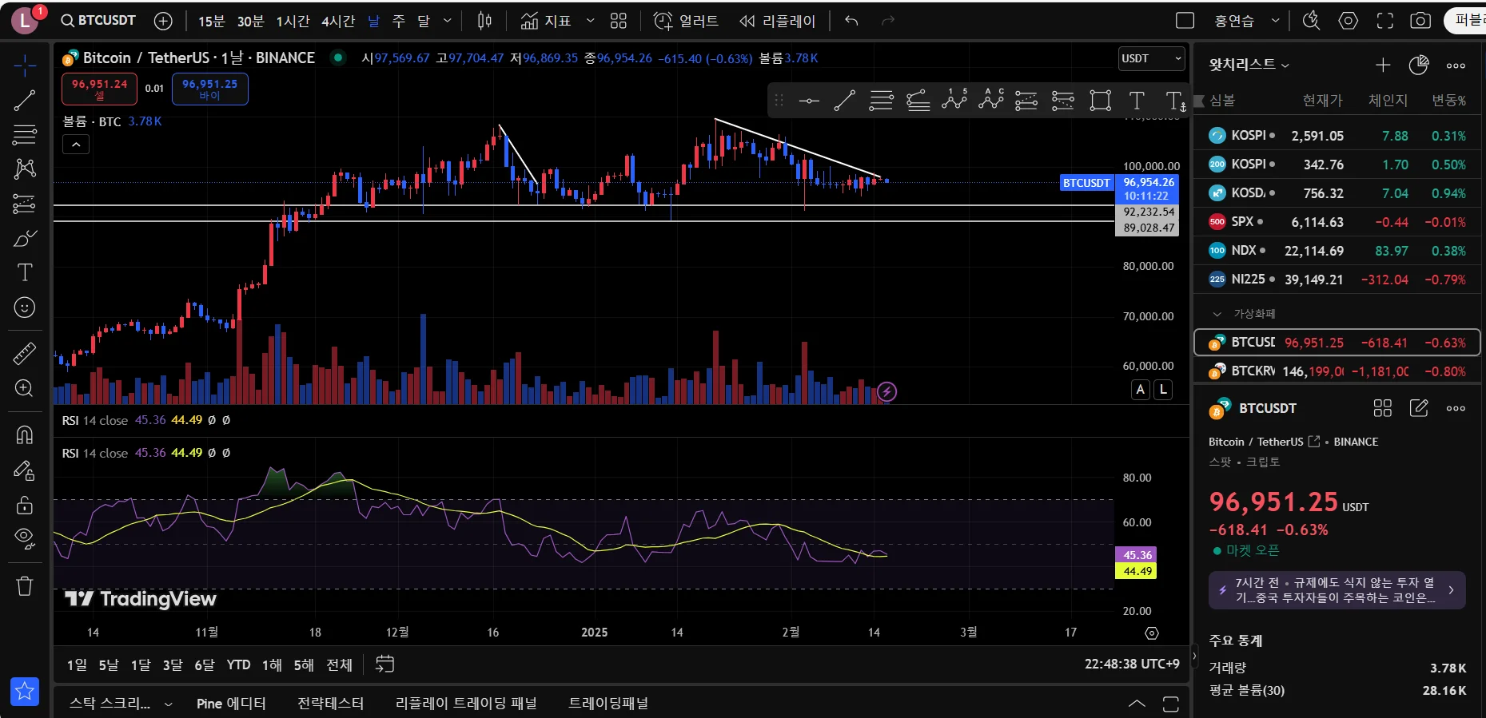Click the compare or add symbol plus icon
1486x718 pixels.
(163, 21)
